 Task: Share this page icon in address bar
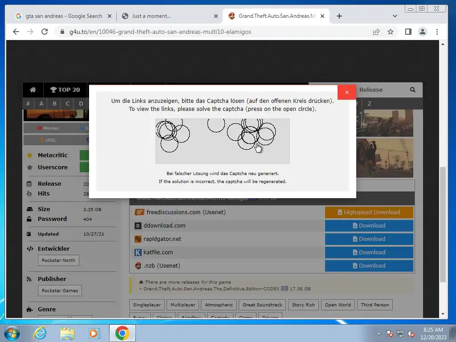click(x=376, y=32)
